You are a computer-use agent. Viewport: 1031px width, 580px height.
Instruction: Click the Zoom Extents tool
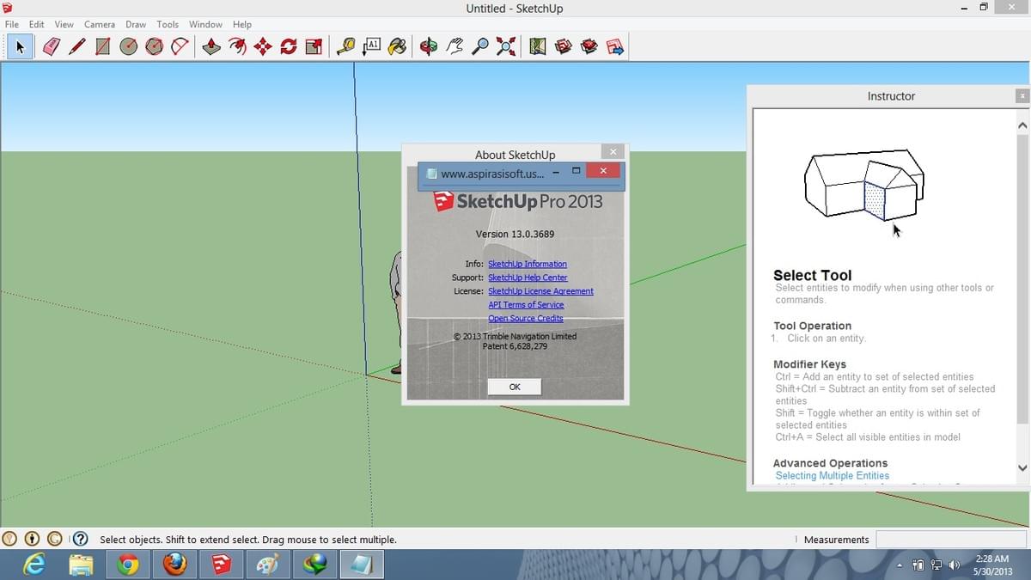click(506, 46)
